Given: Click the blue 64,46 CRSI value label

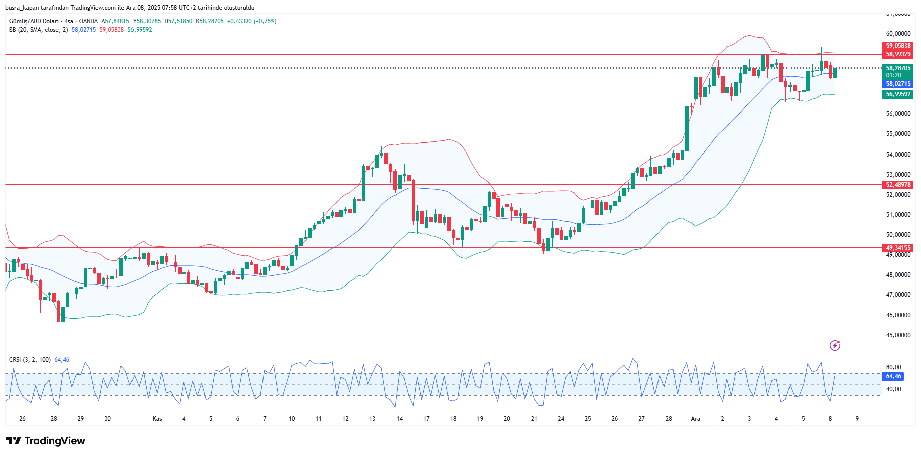Looking at the screenshot, I should [x=893, y=376].
